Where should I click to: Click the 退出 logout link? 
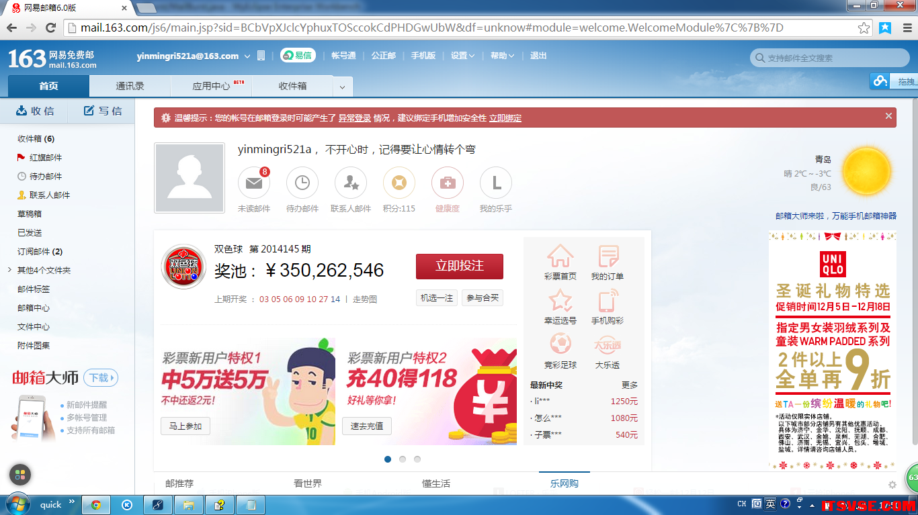tap(538, 56)
